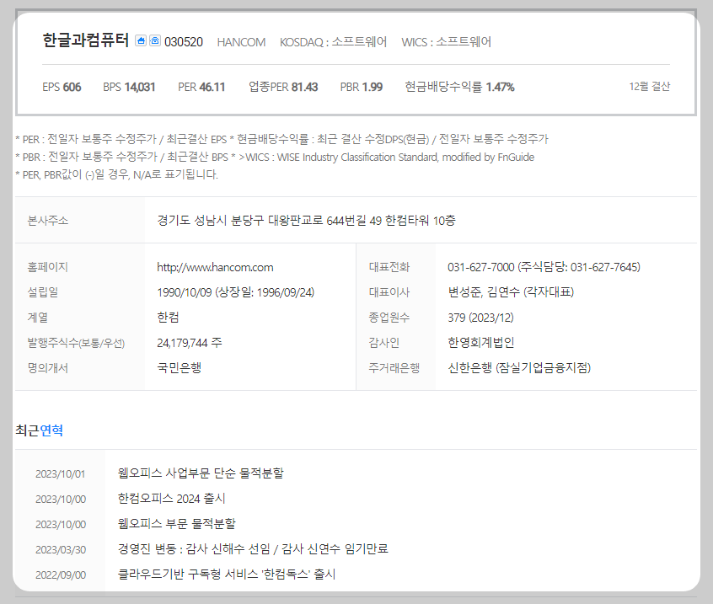
Task: Click 현금배당수익률 1.47% value
Action: 459,87
